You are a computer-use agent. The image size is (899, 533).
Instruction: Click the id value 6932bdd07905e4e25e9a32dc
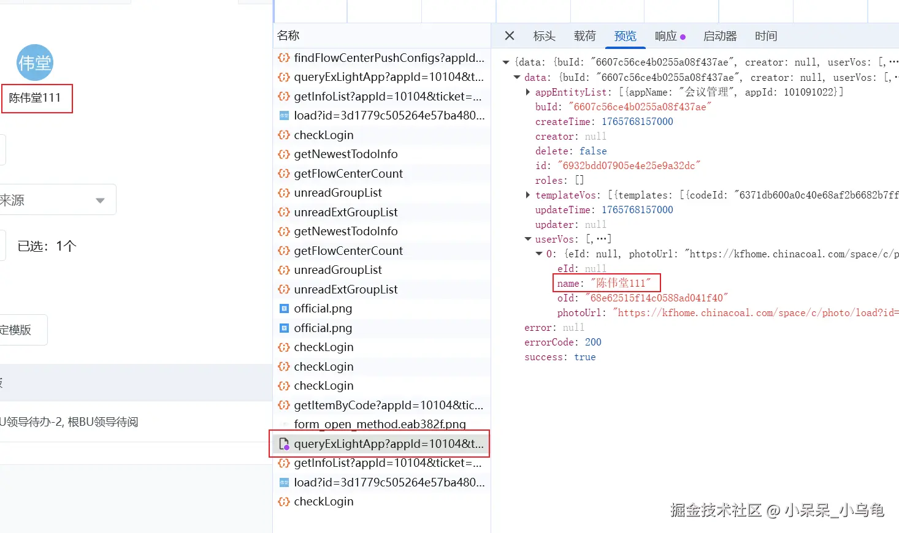[629, 166]
